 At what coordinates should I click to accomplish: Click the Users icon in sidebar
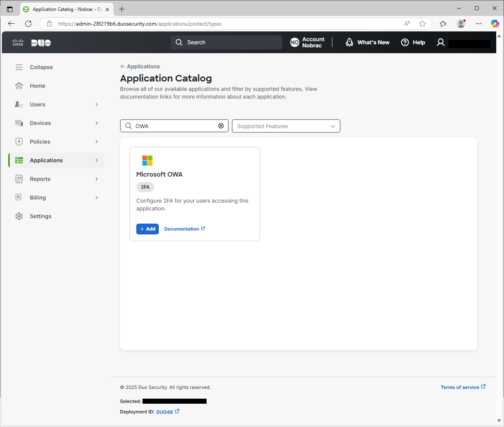19,104
